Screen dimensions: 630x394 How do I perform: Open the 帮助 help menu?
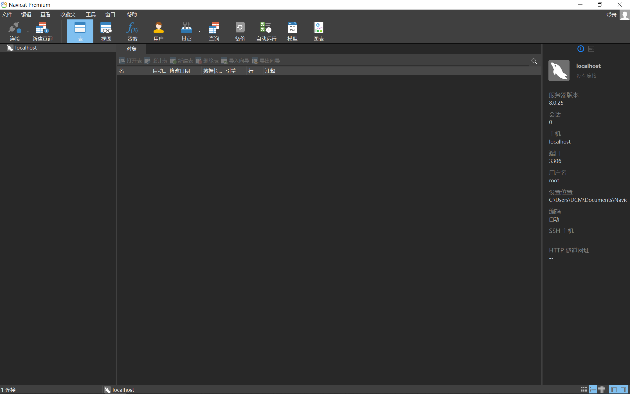tap(132, 14)
